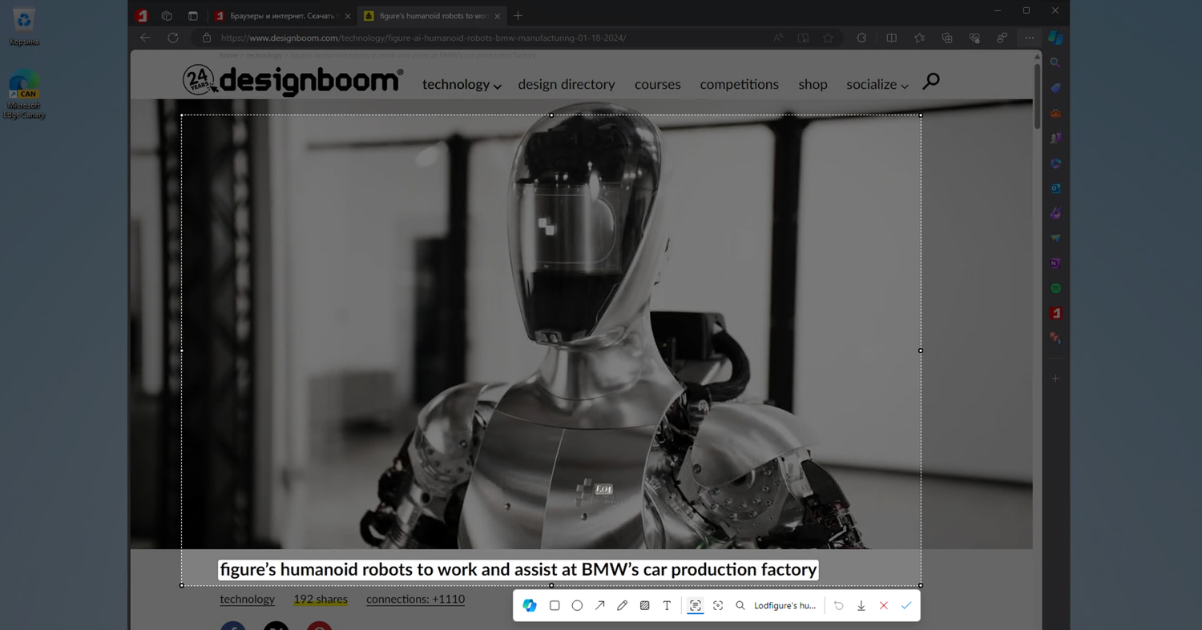Click the page vertical scrollbar

1038,96
